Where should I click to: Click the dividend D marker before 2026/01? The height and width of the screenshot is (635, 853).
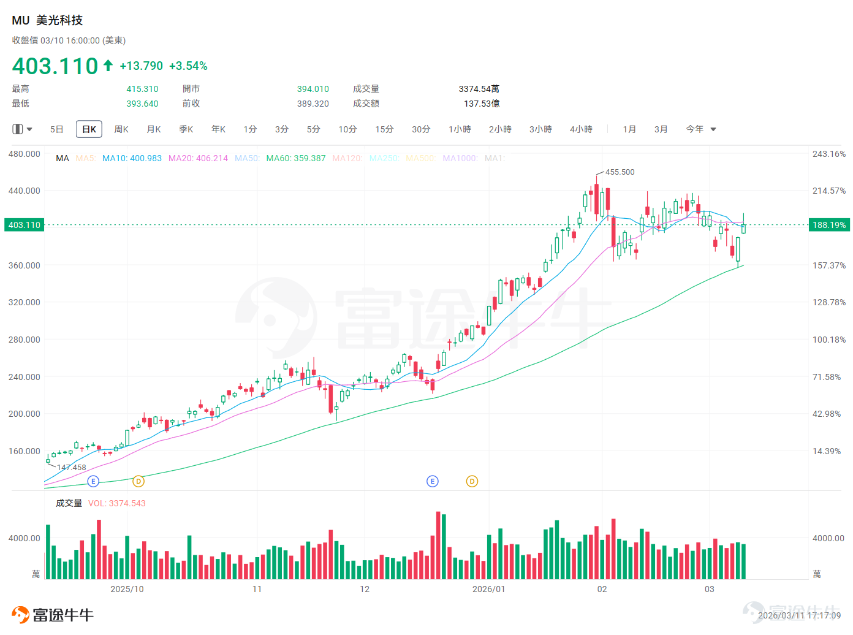click(x=472, y=481)
